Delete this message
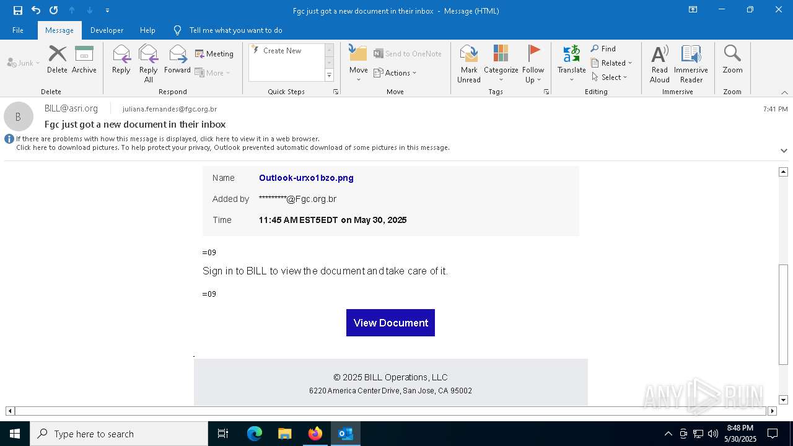 57,59
